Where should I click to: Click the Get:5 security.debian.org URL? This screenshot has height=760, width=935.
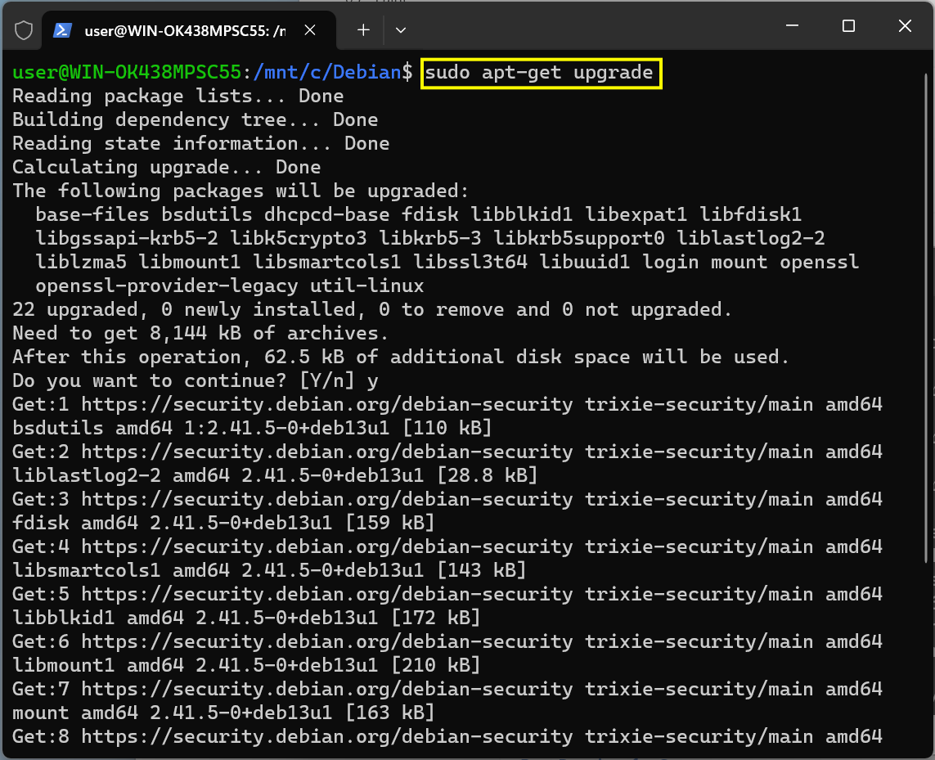(326, 594)
